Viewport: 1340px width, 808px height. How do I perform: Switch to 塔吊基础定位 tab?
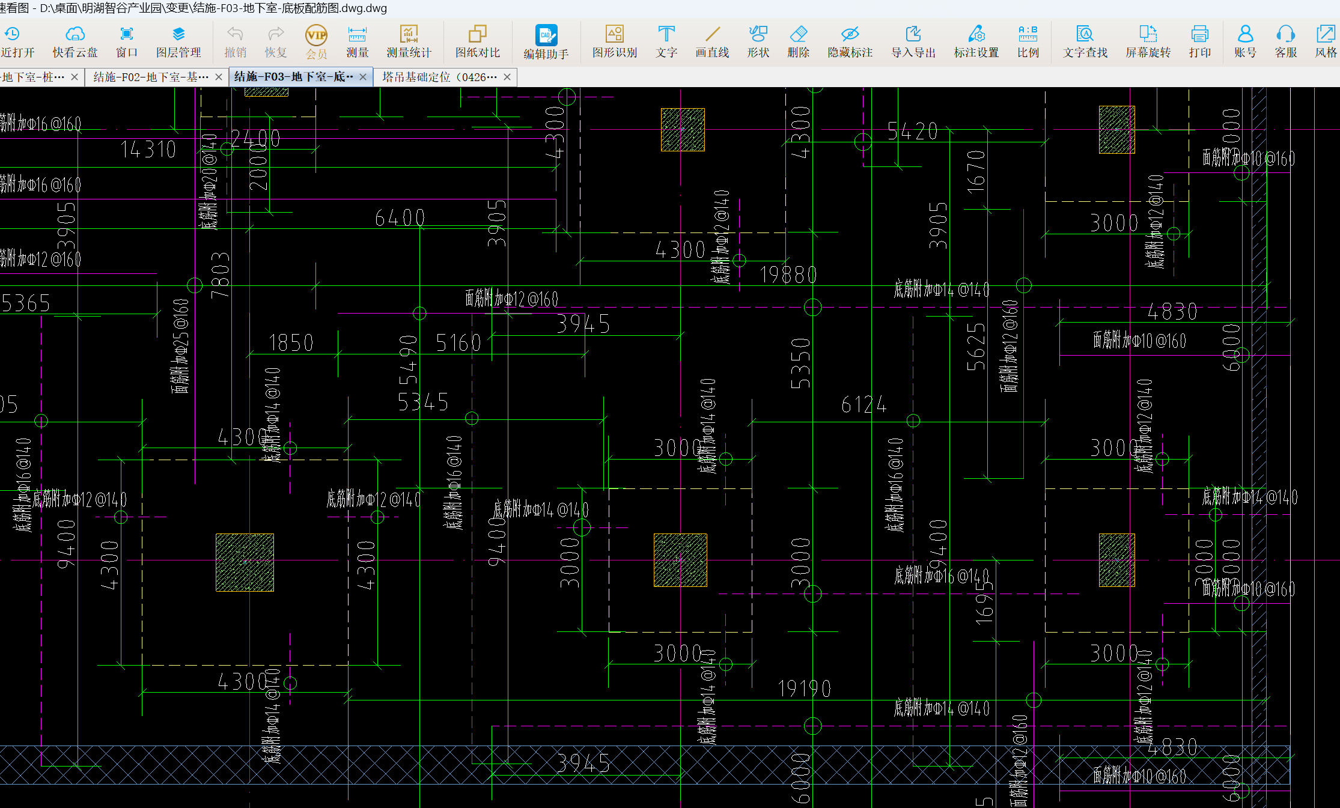coord(439,77)
